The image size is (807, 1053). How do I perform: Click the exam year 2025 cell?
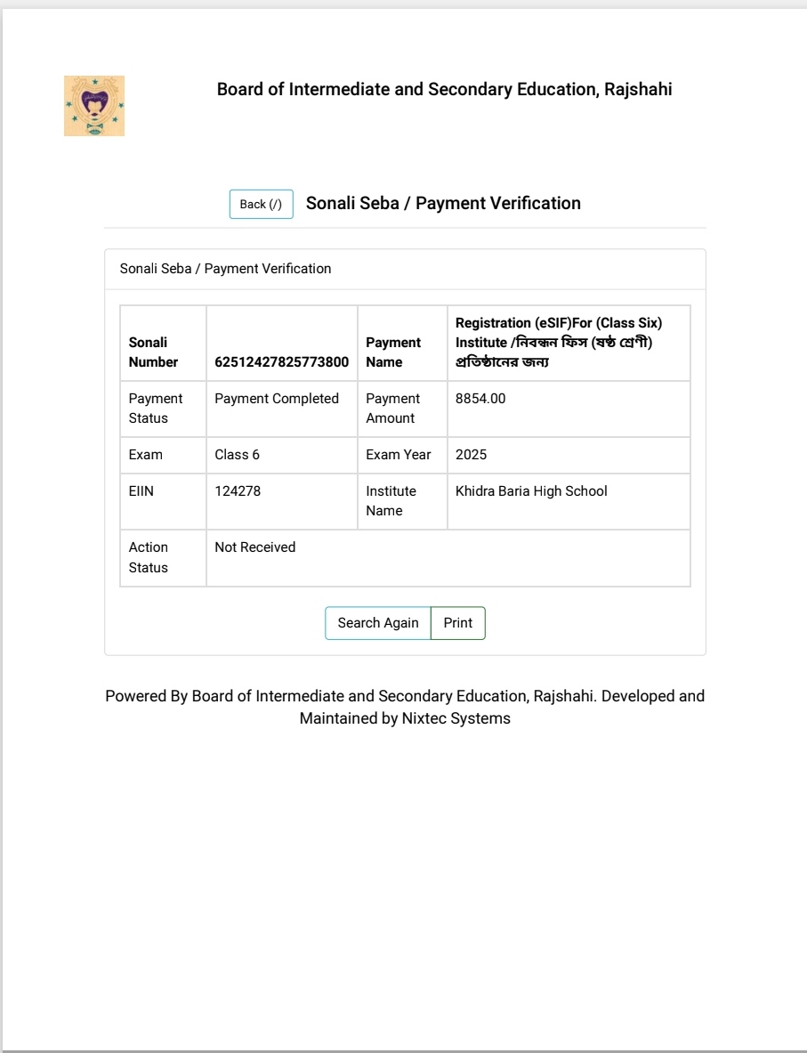pyautogui.click(x=472, y=455)
